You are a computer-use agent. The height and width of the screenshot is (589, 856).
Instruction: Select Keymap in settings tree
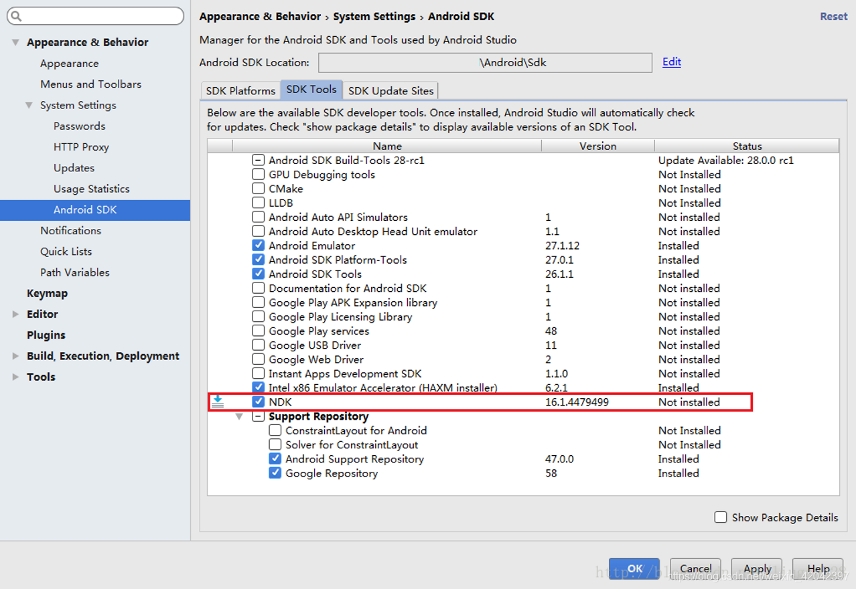pyautogui.click(x=47, y=293)
